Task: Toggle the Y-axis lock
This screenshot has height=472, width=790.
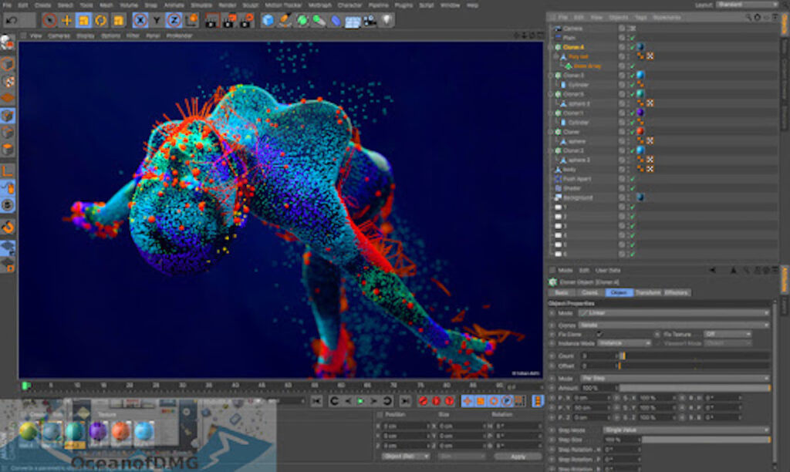Action: 157,21
